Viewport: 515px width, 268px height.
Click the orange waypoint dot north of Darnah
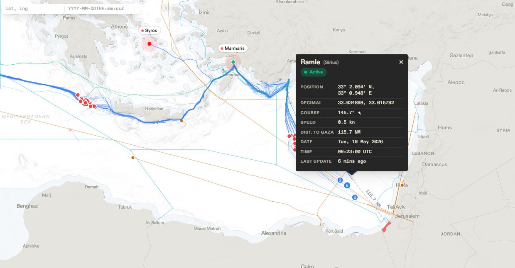[x=133, y=158]
